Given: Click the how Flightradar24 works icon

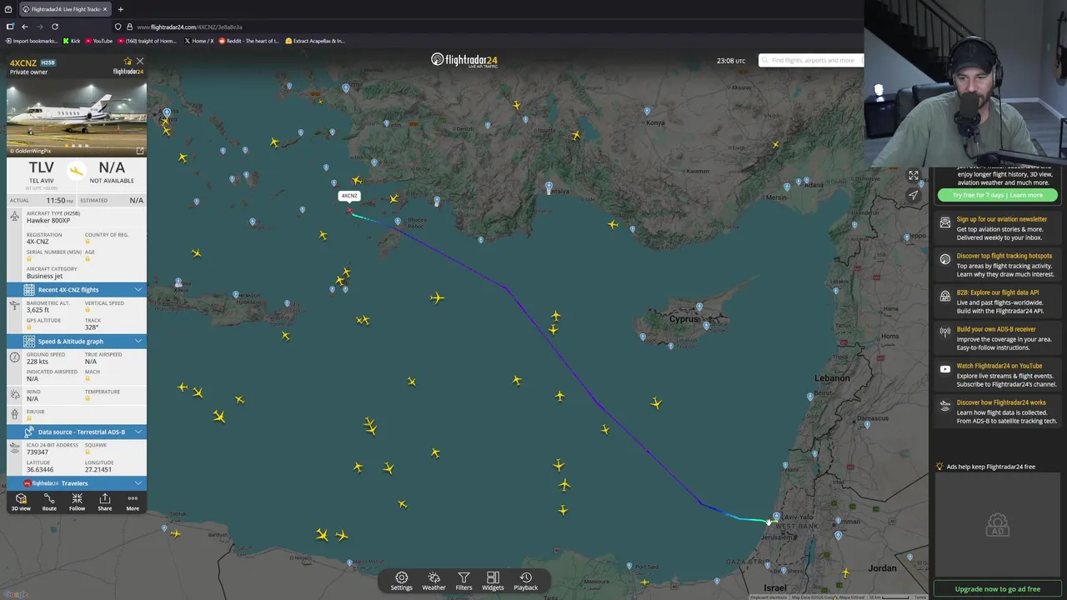Looking at the screenshot, I should (x=944, y=406).
